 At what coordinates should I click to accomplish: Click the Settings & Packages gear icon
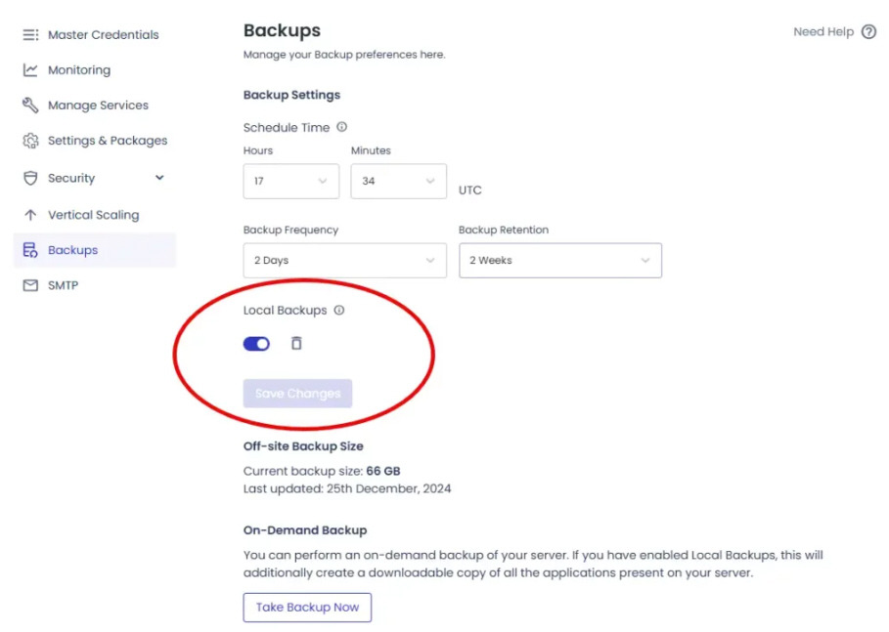[x=30, y=141]
